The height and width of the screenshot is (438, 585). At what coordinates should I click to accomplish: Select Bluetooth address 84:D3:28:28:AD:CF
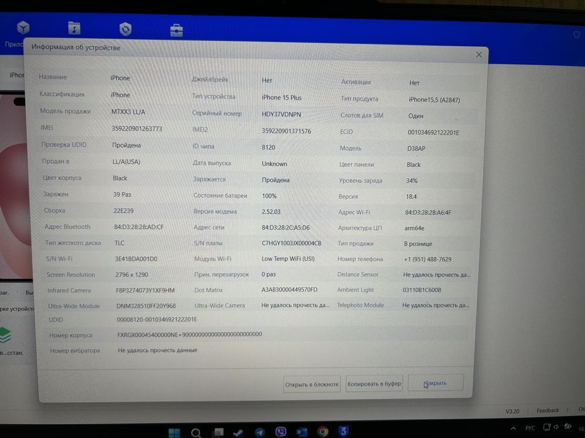(139, 227)
